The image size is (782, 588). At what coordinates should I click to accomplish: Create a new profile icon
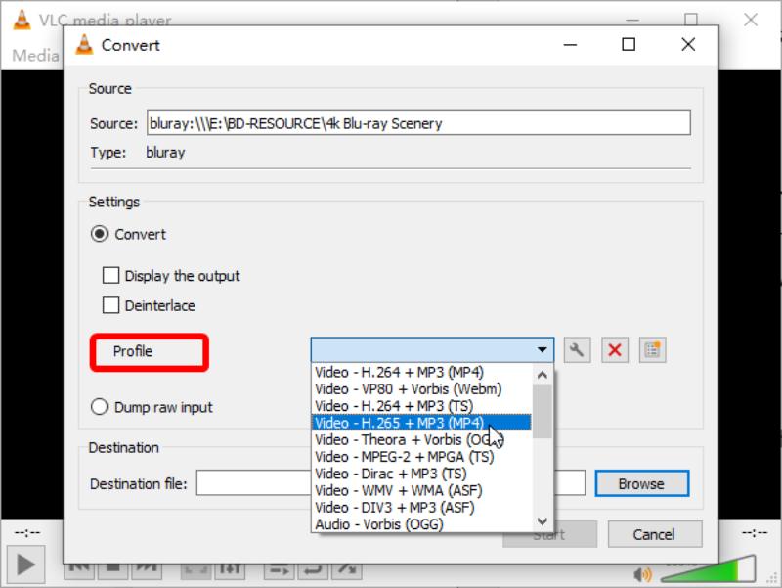click(652, 350)
